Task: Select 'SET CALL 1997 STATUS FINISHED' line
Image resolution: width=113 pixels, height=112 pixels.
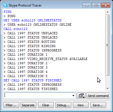Action: (x=33, y=80)
